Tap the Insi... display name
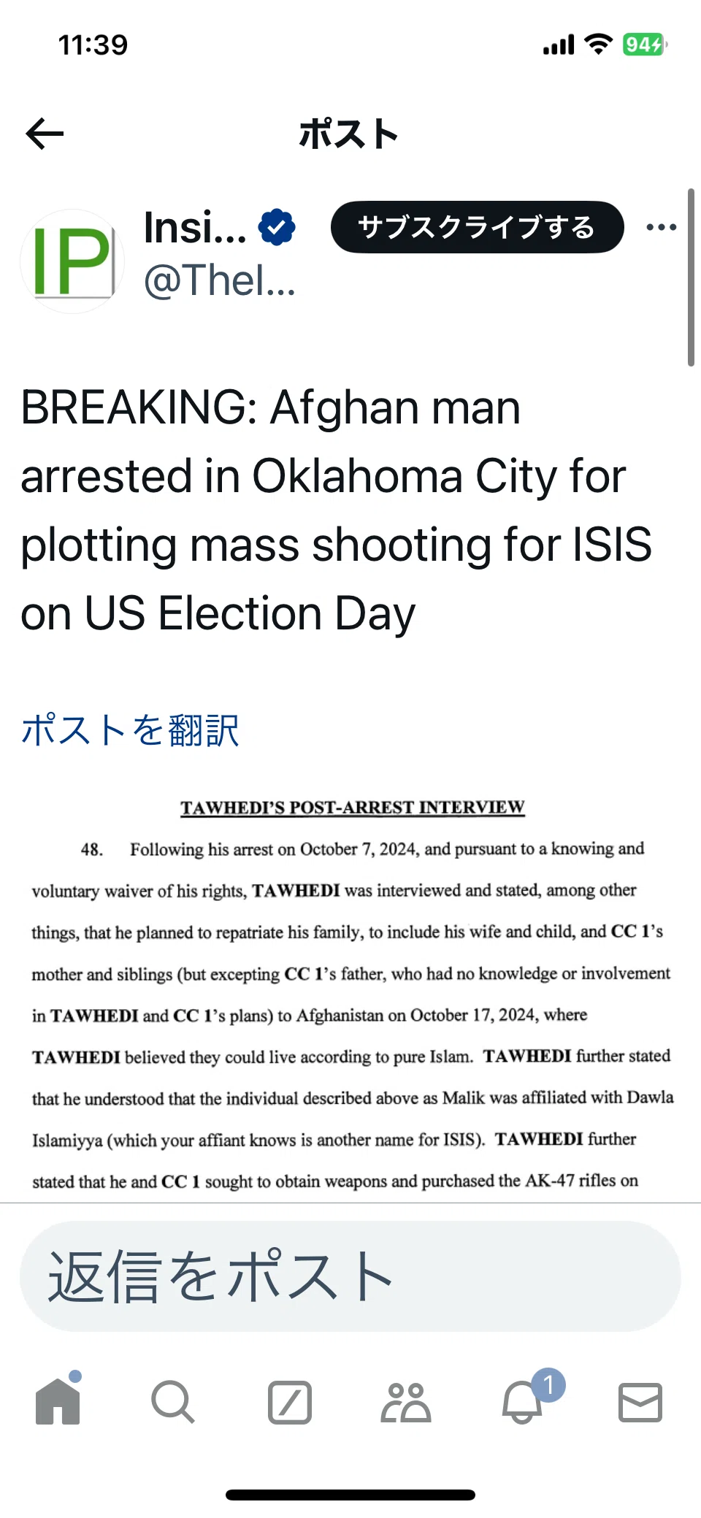This screenshot has width=701, height=1518. click(x=196, y=227)
